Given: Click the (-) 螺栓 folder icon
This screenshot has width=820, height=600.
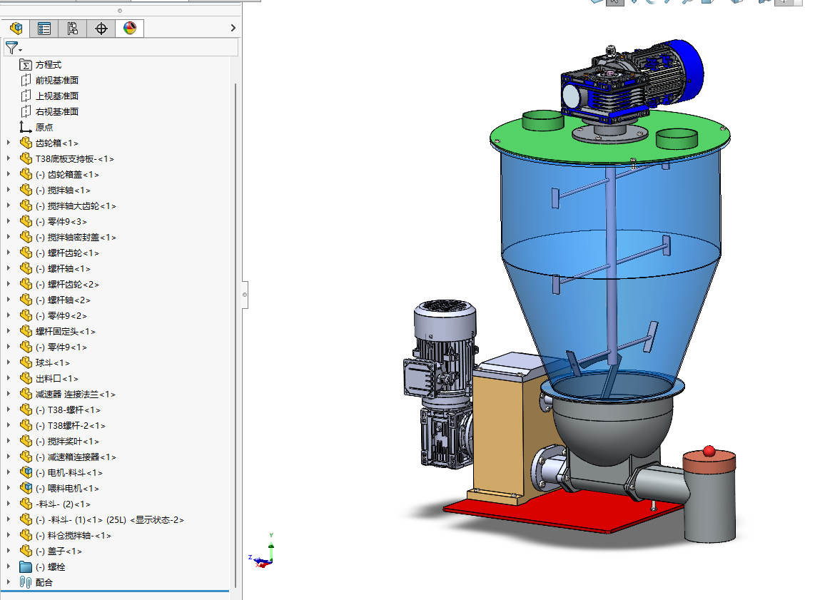Looking at the screenshot, I should (26, 566).
